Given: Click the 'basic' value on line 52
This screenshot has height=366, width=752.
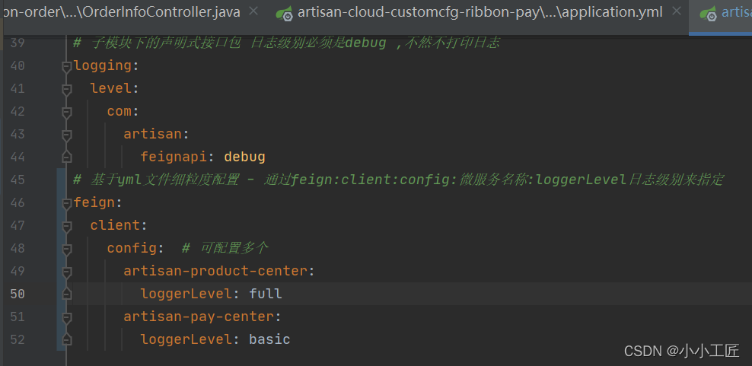Looking at the screenshot, I should [269, 339].
